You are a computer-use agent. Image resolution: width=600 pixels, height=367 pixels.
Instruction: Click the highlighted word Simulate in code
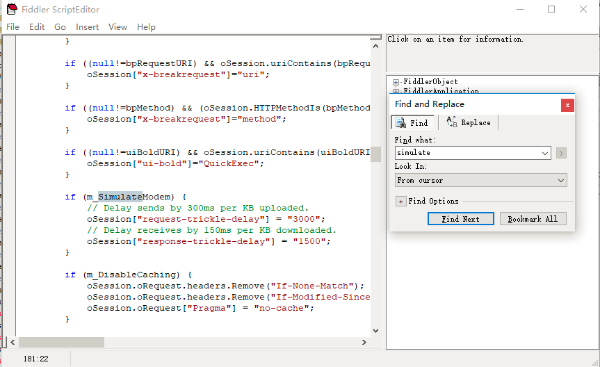click(120, 197)
